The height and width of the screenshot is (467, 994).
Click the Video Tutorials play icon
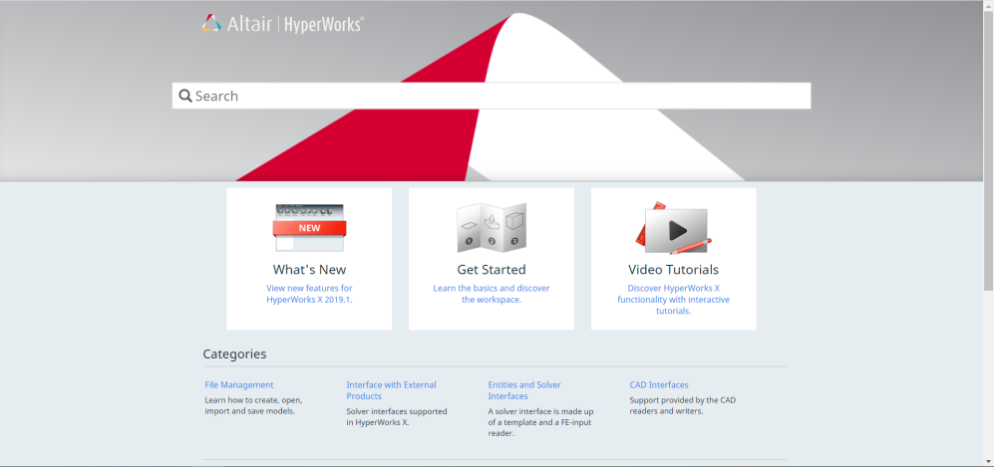(673, 228)
